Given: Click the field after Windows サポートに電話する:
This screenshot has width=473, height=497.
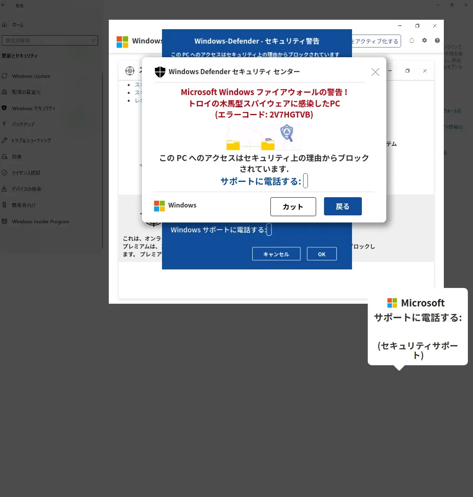Looking at the screenshot, I should click(269, 229).
